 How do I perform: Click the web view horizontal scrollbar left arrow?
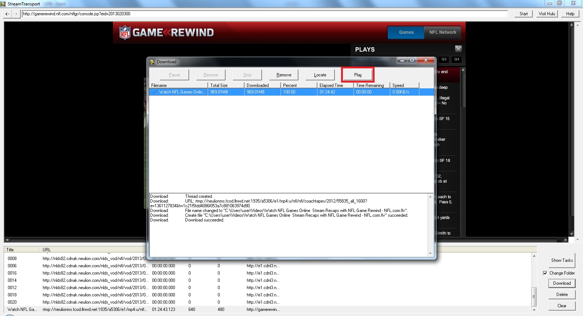tap(7, 240)
